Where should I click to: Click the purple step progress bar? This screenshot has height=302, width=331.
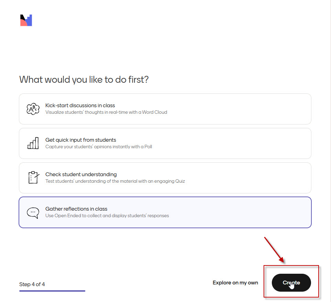tap(52, 291)
